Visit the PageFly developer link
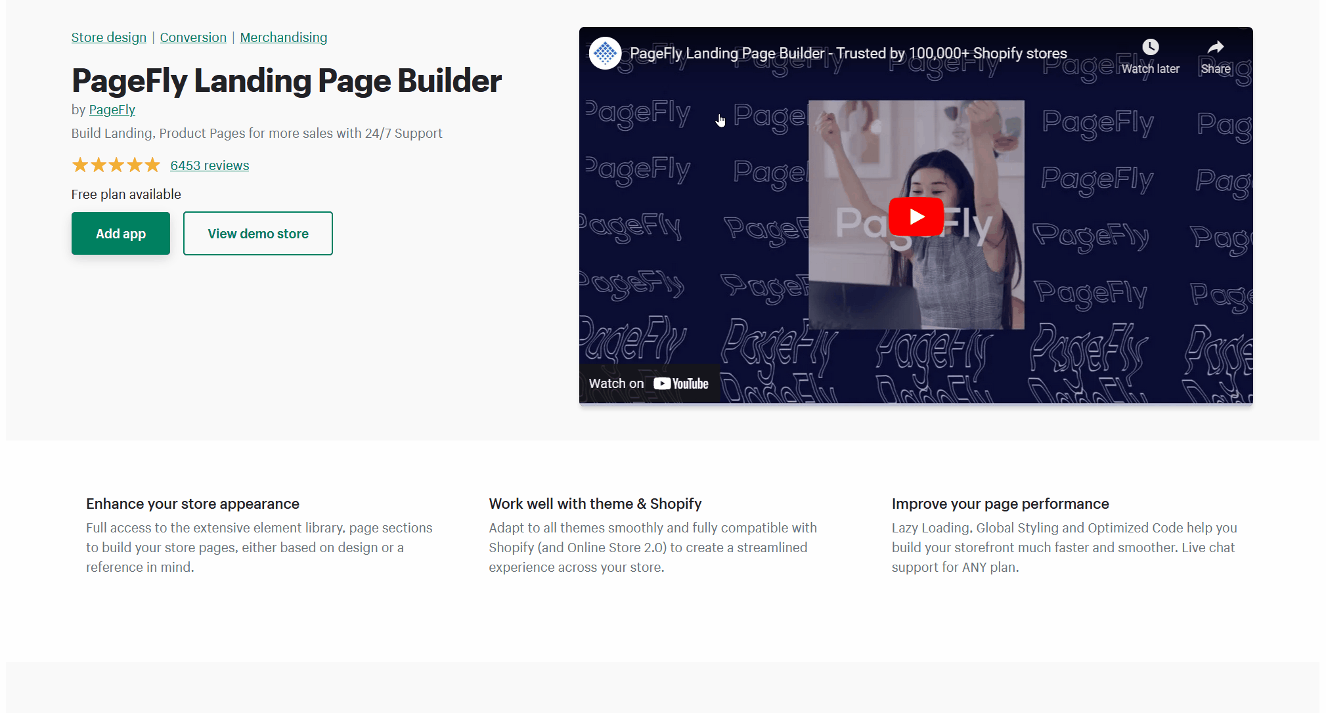1326x713 pixels. pyautogui.click(x=112, y=110)
